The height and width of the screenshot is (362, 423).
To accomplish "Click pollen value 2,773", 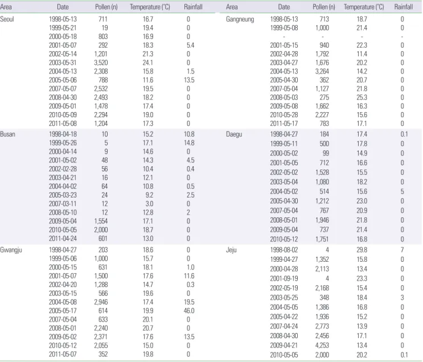I will (322, 326).
